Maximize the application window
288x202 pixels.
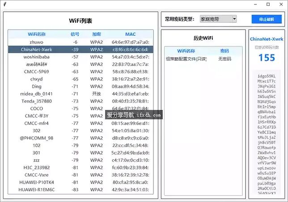coord(268,4)
